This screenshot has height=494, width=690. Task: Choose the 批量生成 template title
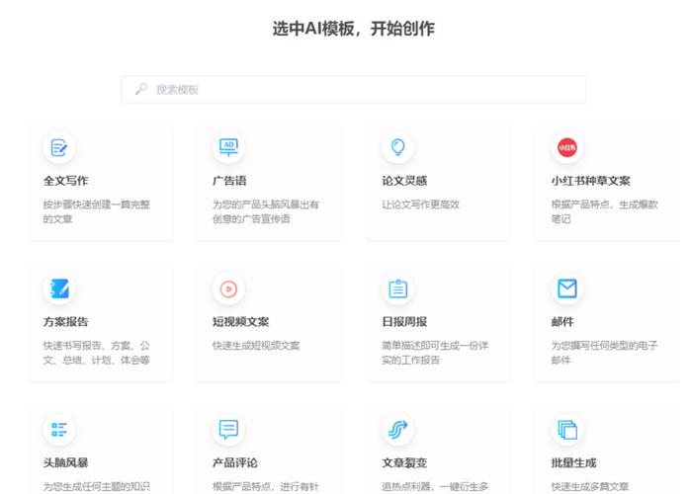pos(573,462)
